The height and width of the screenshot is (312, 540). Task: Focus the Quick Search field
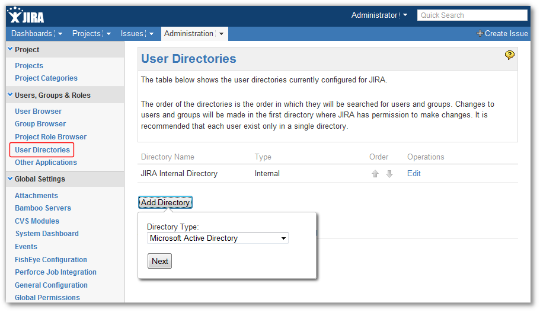[472, 15]
